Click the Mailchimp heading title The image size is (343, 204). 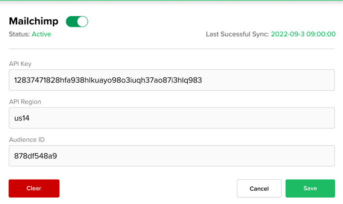click(33, 21)
